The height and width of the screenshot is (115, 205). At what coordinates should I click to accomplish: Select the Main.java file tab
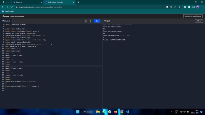[6, 21]
